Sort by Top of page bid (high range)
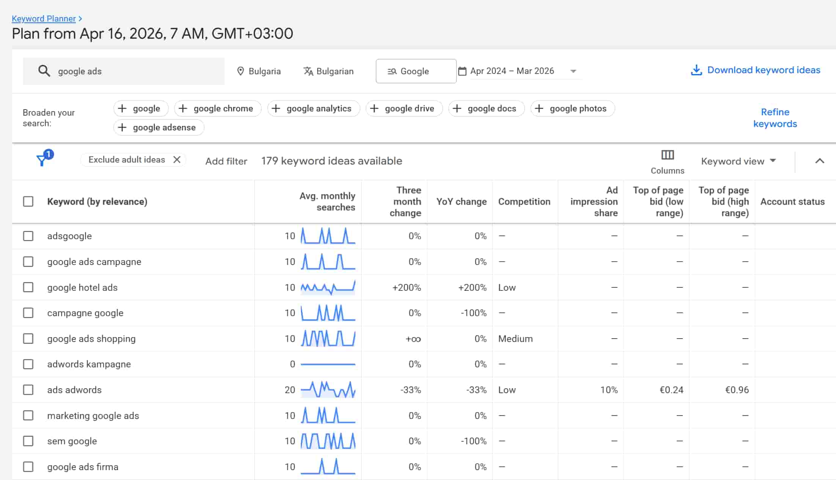Viewport: 836px width, 480px height. tap(724, 201)
